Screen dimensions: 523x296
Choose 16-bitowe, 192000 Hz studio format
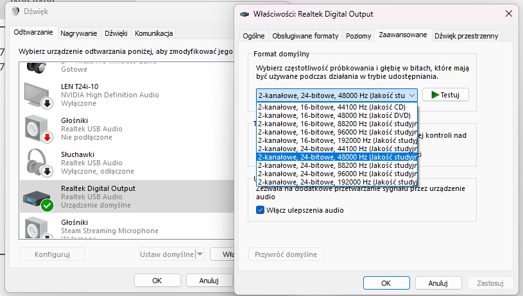[x=337, y=140]
